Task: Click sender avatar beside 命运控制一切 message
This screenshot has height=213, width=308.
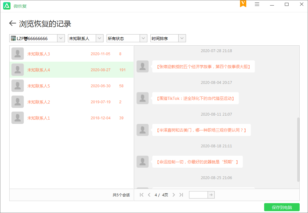Action: click(143, 162)
